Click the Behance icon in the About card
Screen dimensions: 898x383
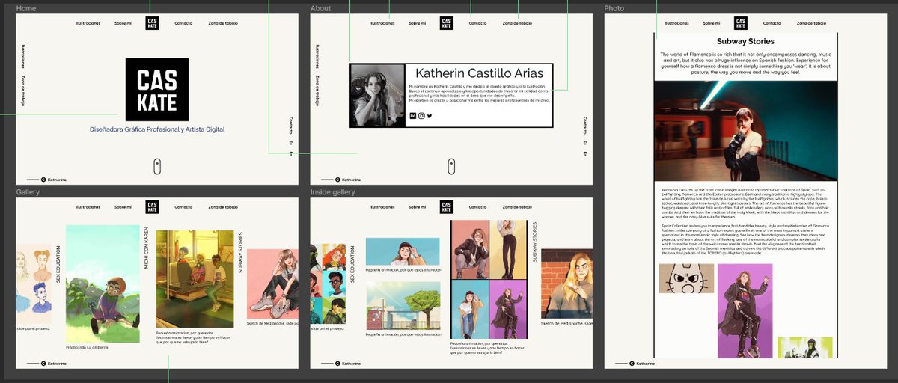point(413,116)
